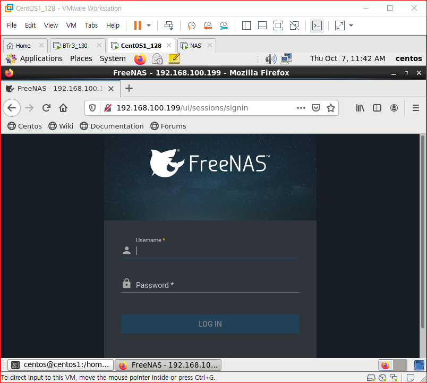
Task: Open the GNOME System menu
Action: pyautogui.click(x=113, y=58)
